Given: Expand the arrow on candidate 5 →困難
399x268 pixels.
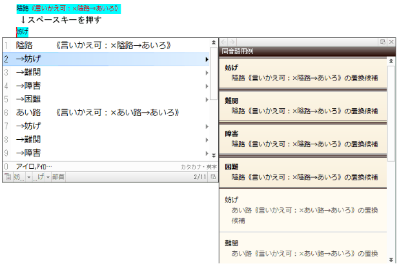Looking at the screenshot, I should pos(207,100).
